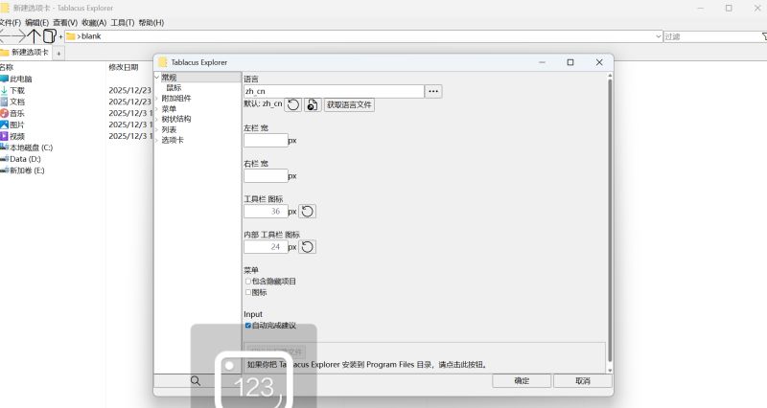This screenshot has height=408, width=767.
Task: Click the 左栏 宽 width input field
Action: pyautogui.click(x=267, y=141)
